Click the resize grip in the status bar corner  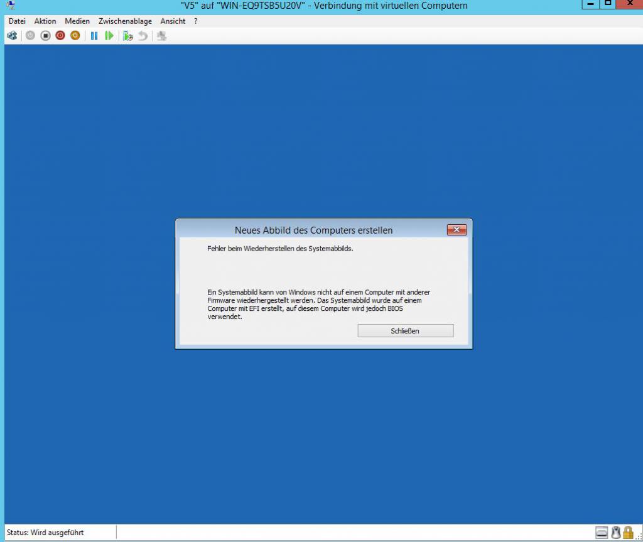coord(639,536)
